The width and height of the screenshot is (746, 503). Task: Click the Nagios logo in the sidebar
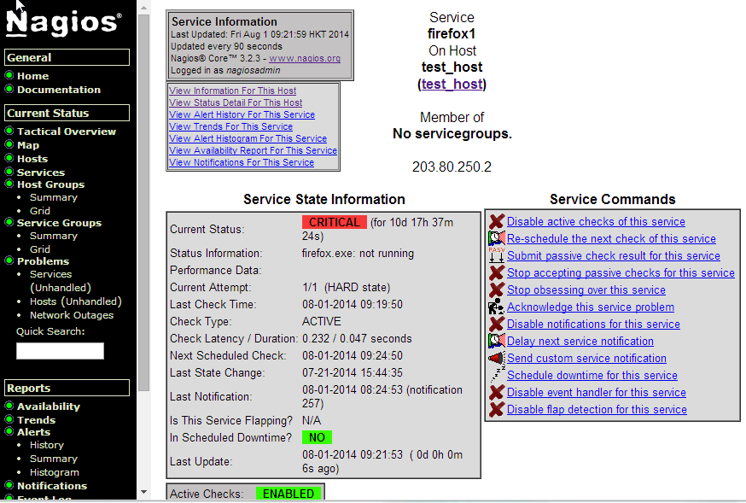pos(64,23)
